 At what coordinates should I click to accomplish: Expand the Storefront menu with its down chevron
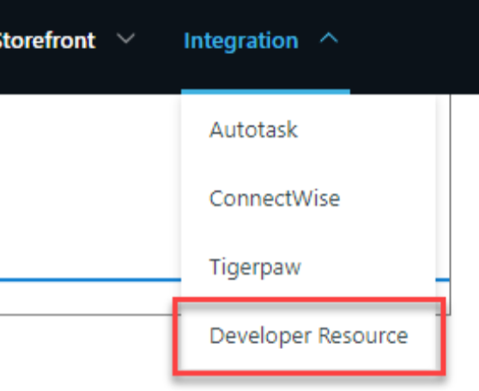point(126,39)
